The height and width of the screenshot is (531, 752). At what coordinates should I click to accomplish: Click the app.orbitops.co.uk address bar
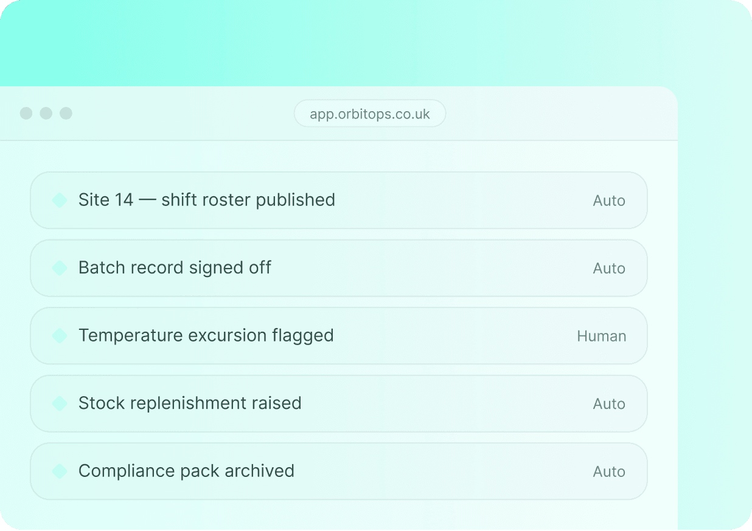coord(370,114)
